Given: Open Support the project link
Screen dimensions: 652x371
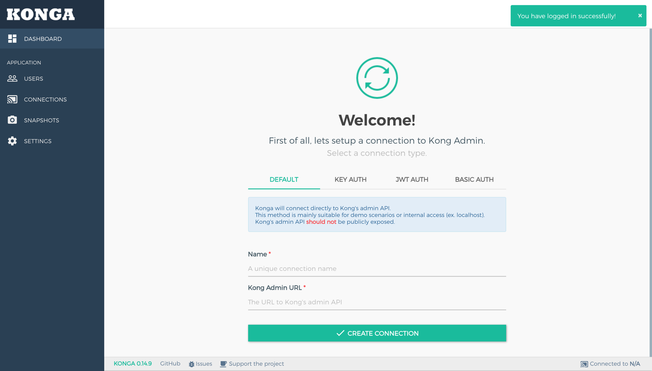Looking at the screenshot, I should [252, 364].
